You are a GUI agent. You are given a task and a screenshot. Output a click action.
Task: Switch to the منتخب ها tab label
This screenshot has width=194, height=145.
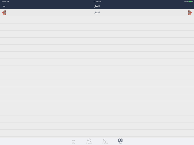[x=89, y=143]
